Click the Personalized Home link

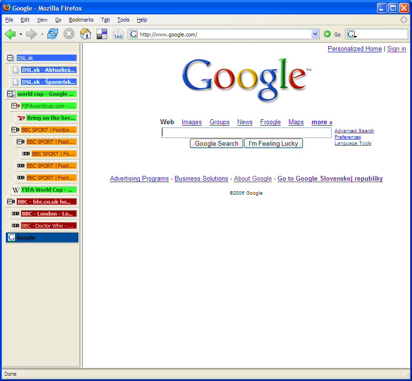(355, 49)
